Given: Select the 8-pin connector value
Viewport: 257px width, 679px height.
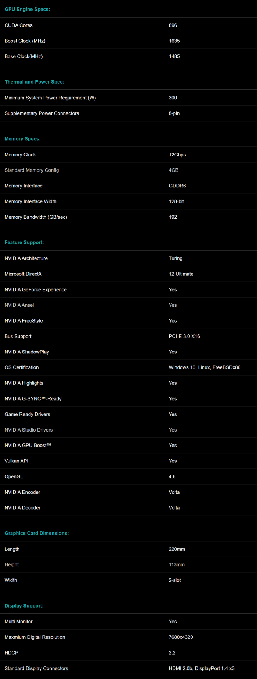Looking at the screenshot, I should click(174, 113).
